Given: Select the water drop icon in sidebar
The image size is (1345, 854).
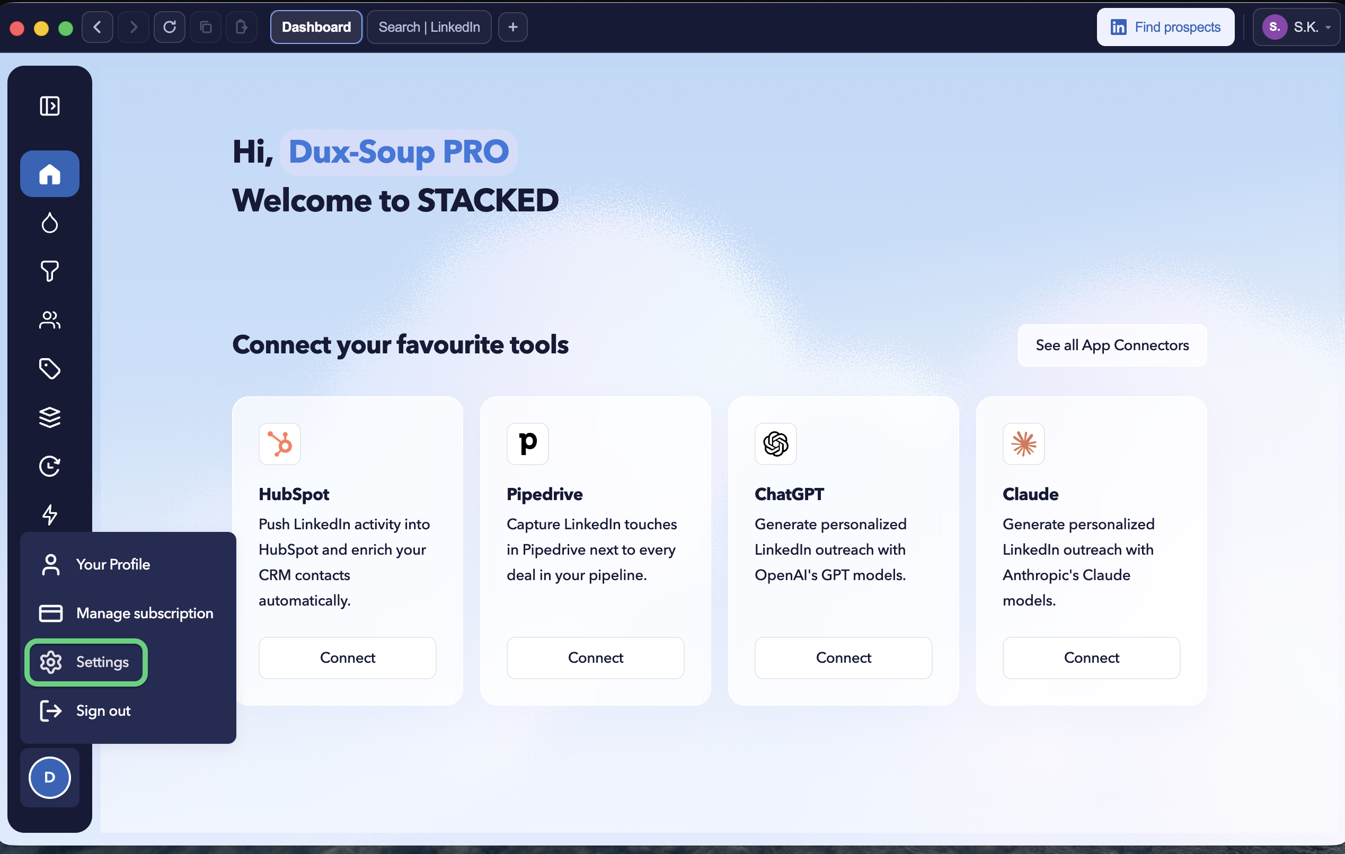Looking at the screenshot, I should (x=50, y=223).
